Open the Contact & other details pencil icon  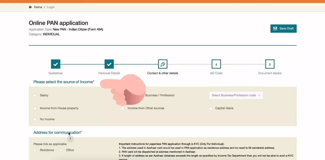[x=162, y=64]
